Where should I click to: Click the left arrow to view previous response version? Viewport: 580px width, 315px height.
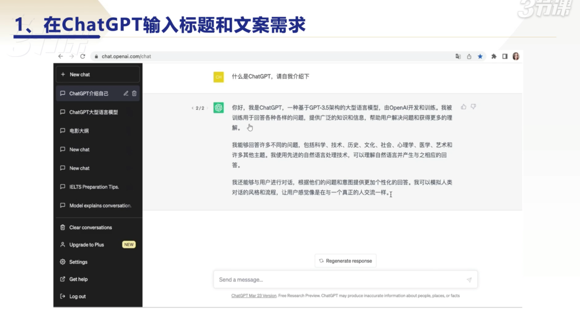tap(192, 108)
